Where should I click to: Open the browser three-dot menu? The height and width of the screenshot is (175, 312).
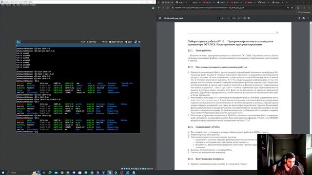[310, 8]
